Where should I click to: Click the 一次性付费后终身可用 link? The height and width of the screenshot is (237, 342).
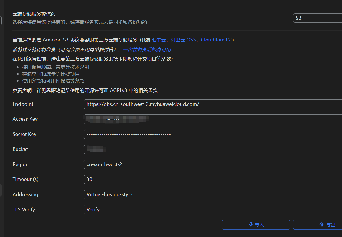point(147,49)
